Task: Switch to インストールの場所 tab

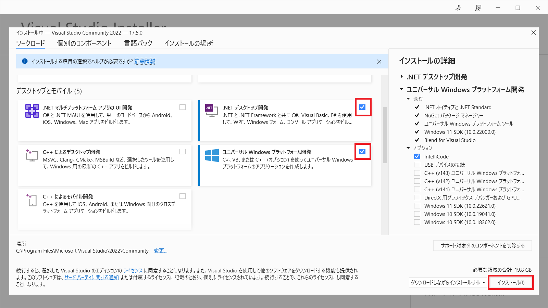Action: [189, 43]
